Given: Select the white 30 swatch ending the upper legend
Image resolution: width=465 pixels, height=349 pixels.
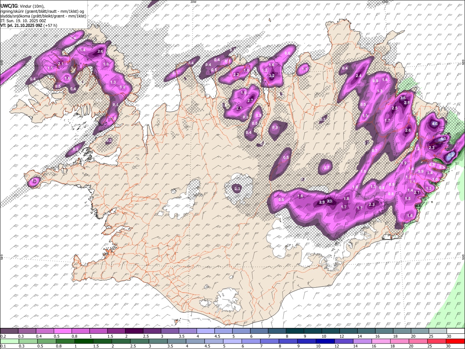Looking at the screenshot, I should coord(456,331).
